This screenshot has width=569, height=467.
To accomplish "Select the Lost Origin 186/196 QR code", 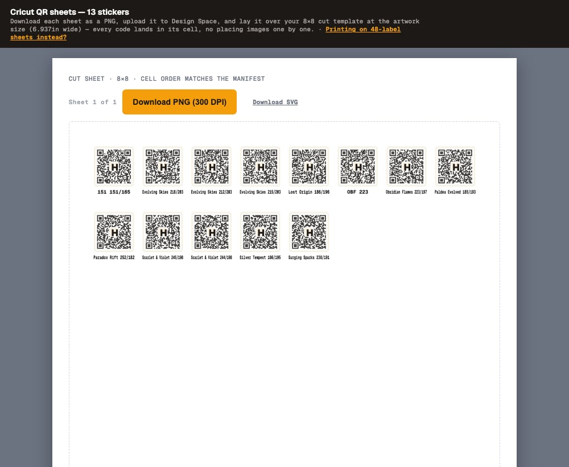I will coord(309,166).
